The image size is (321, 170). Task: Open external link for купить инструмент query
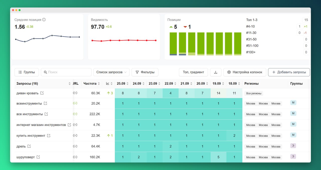click(49, 136)
